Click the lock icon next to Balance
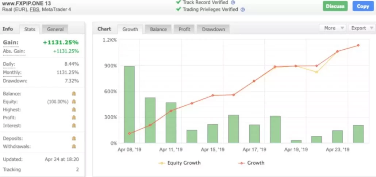Image resolution: width=376 pixels, height=177 pixels. pyautogui.click(x=74, y=94)
